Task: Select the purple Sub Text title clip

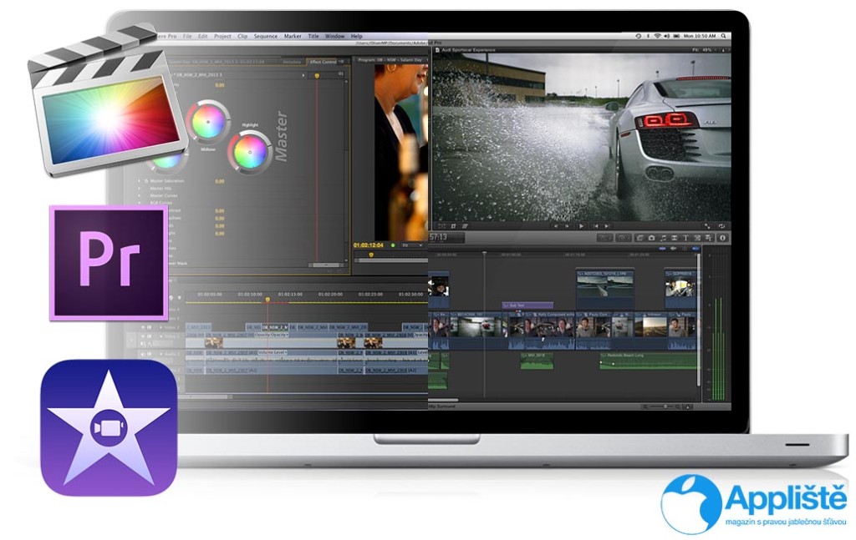Action: [527, 305]
